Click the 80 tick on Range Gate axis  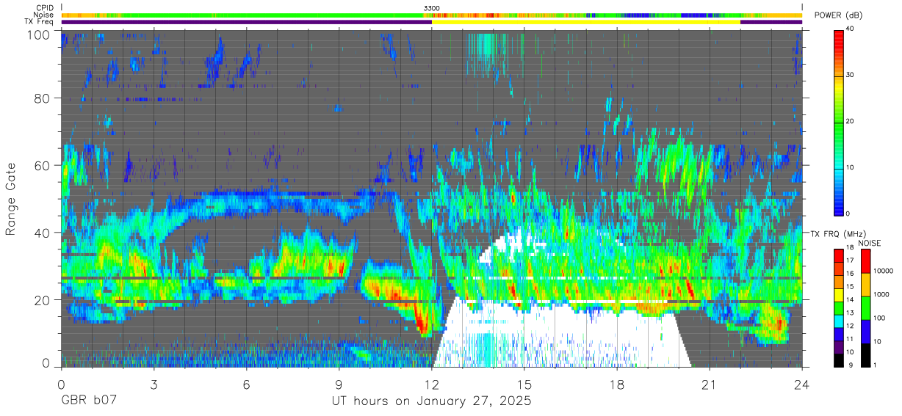pyautogui.click(x=43, y=98)
